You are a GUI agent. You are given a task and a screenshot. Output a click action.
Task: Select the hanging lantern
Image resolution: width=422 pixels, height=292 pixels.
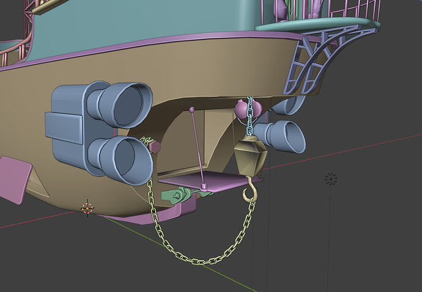(249, 155)
